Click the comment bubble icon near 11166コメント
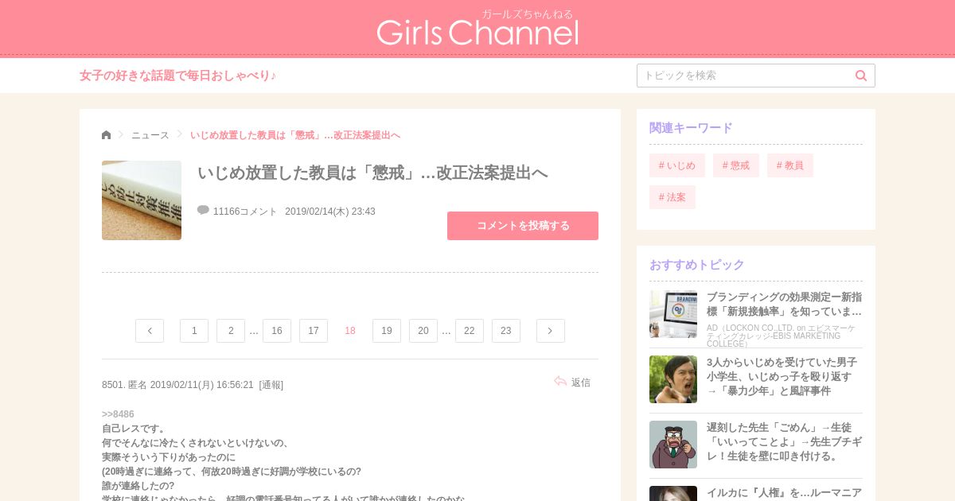 203,210
